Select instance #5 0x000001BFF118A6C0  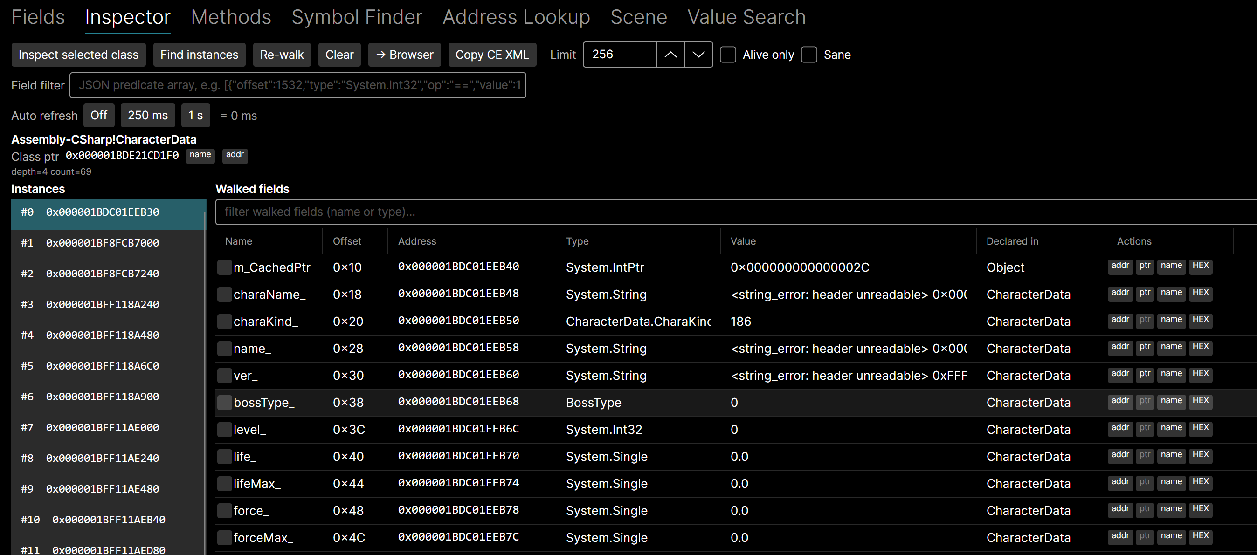click(108, 366)
